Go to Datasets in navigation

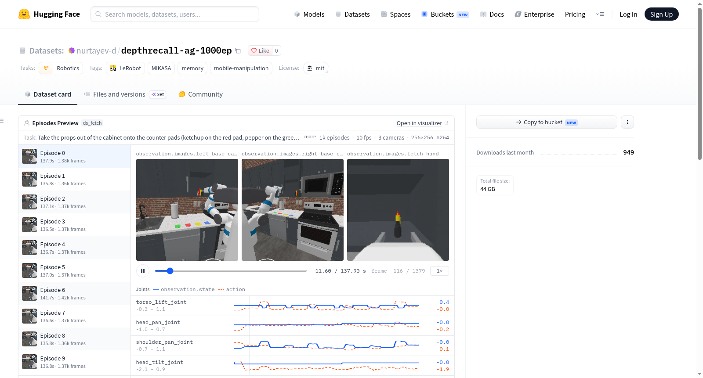point(353,14)
